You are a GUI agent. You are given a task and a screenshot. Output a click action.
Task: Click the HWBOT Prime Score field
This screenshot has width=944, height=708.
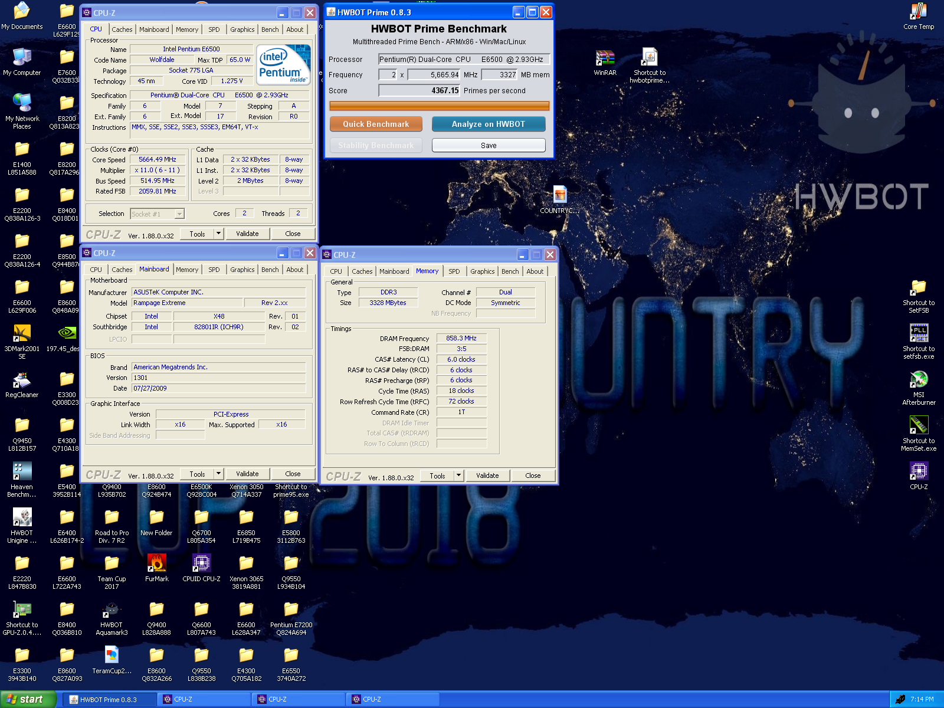[419, 90]
